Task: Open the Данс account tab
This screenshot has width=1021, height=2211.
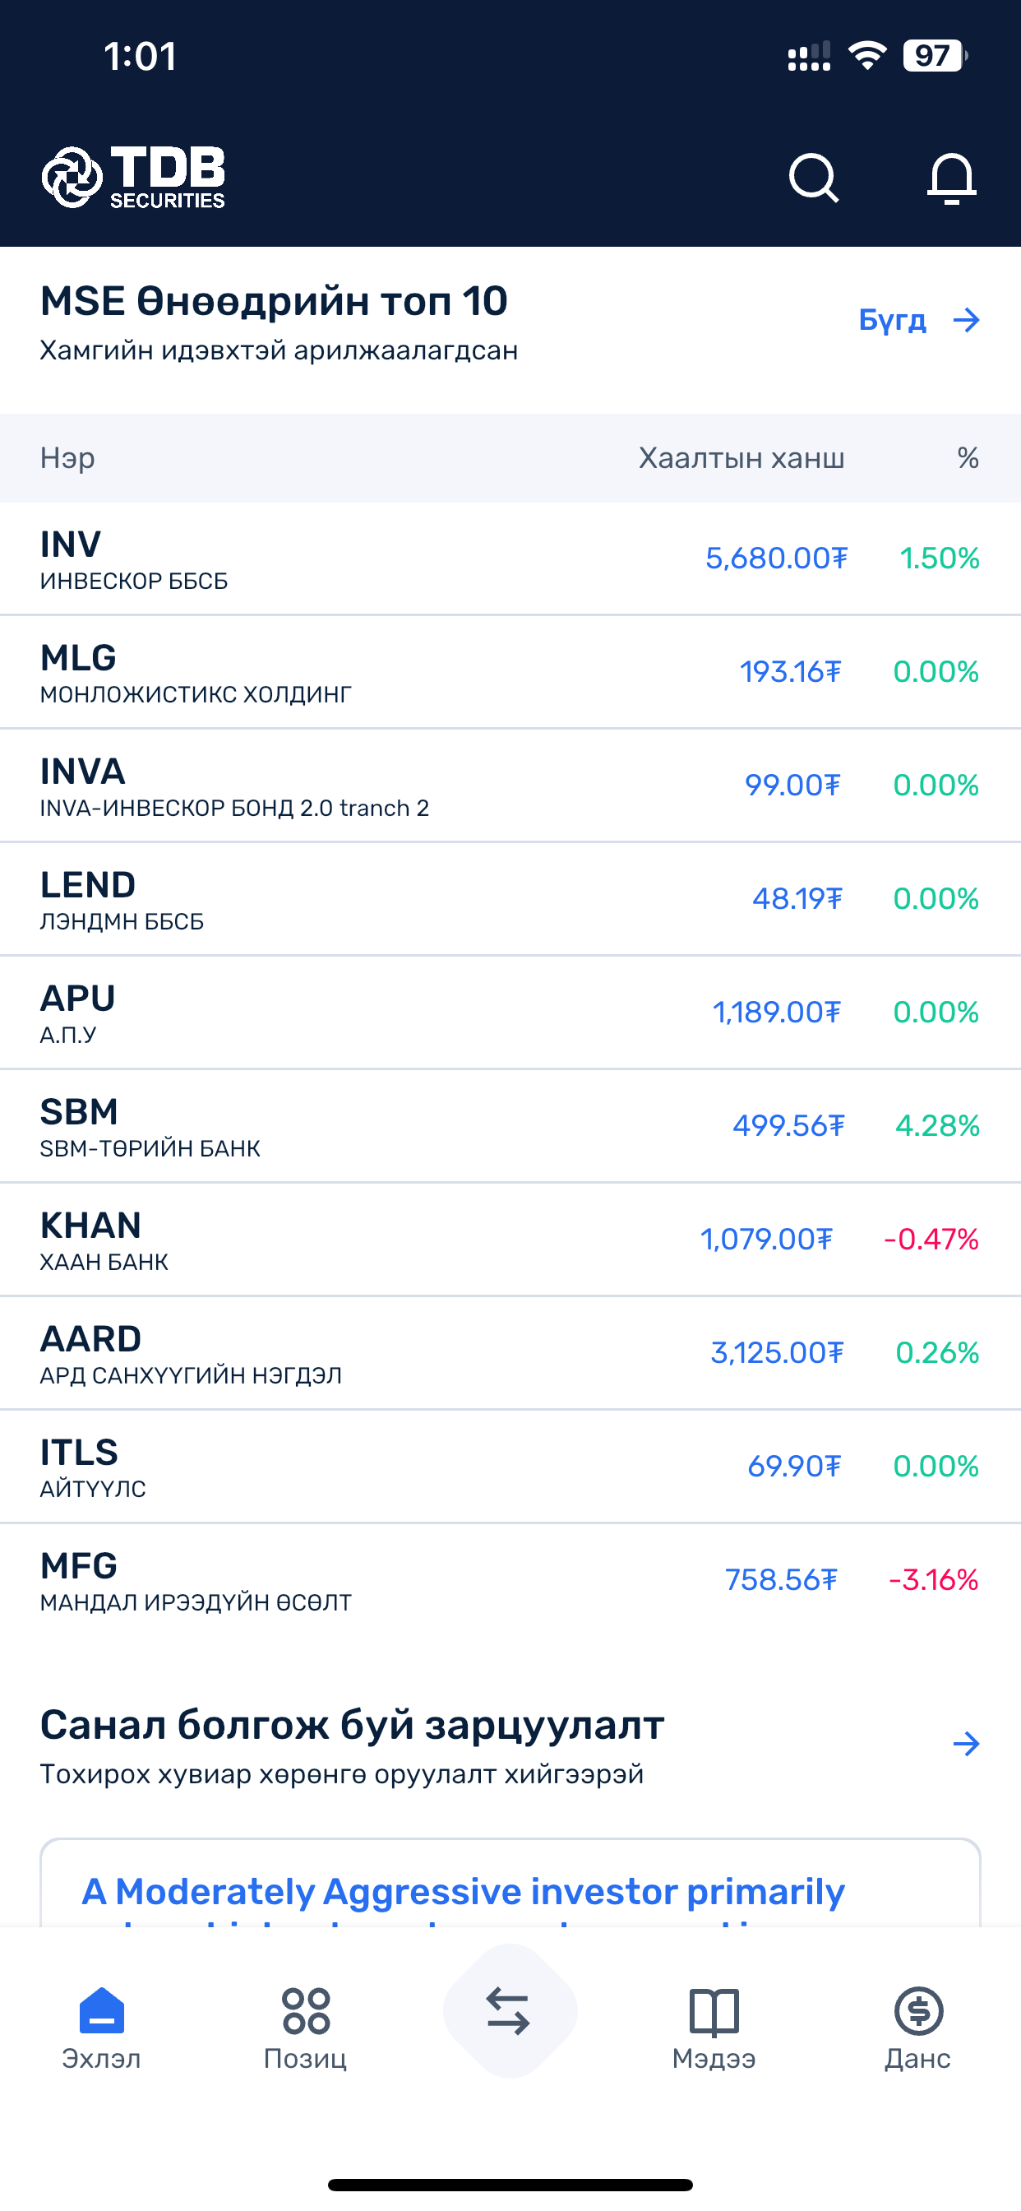Action: pyautogui.click(x=918, y=2028)
